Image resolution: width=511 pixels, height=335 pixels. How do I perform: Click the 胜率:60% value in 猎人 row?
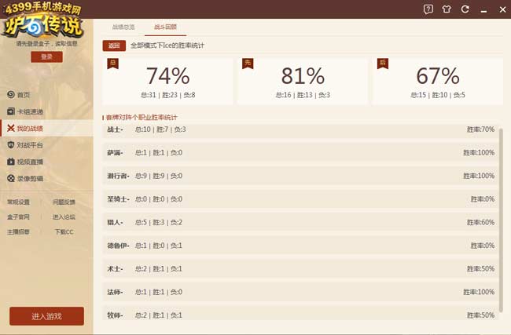(x=480, y=223)
